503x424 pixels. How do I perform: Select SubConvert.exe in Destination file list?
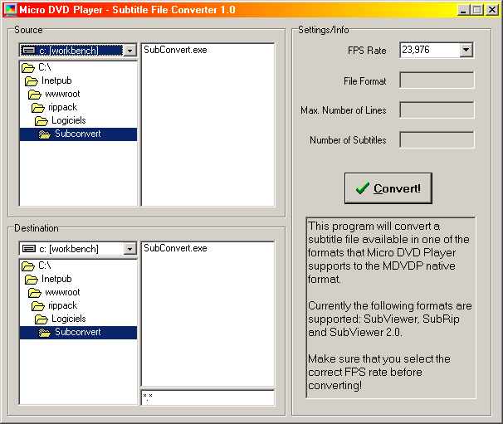pos(175,248)
